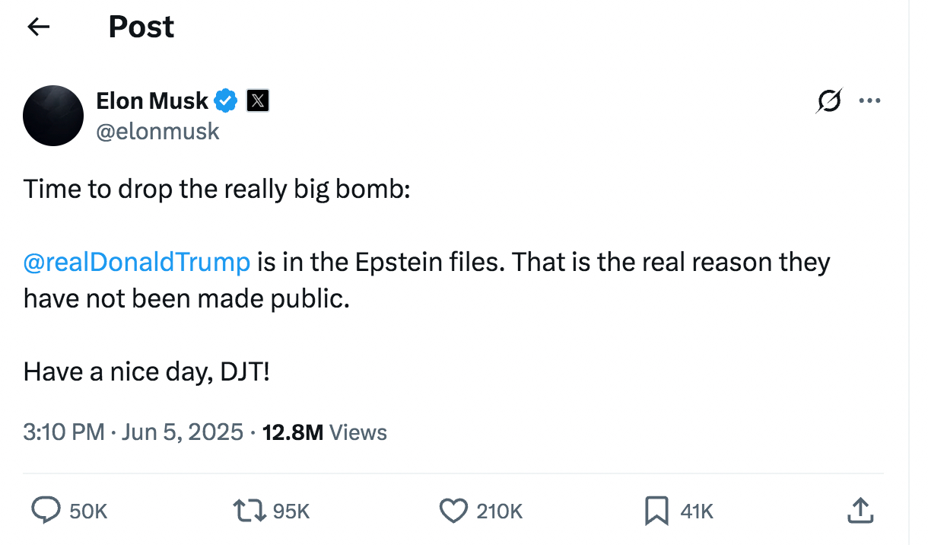Image resolution: width=928 pixels, height=545 pixels.
Task: Open the @elonmusk handle link
Action: 157,131
